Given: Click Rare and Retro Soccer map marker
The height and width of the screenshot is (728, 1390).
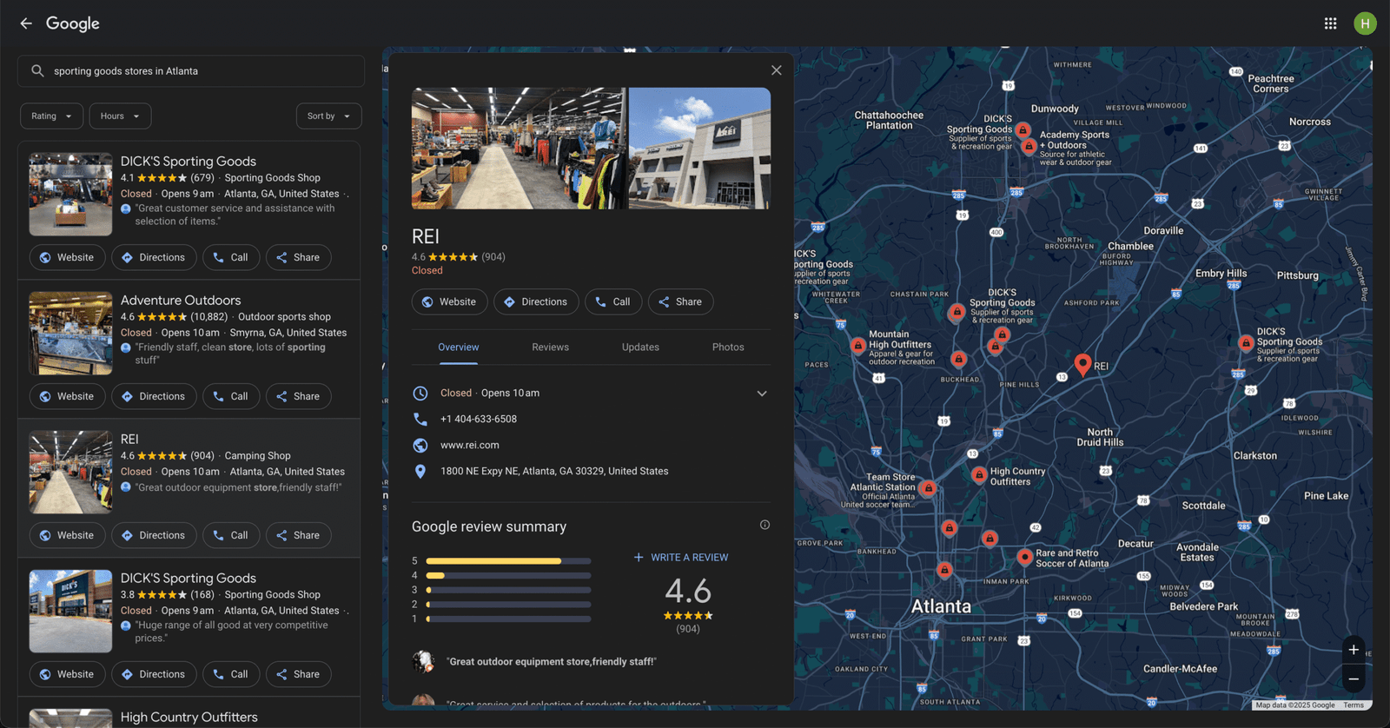Looking at the screenshot, I should [x=1024, y=557].
